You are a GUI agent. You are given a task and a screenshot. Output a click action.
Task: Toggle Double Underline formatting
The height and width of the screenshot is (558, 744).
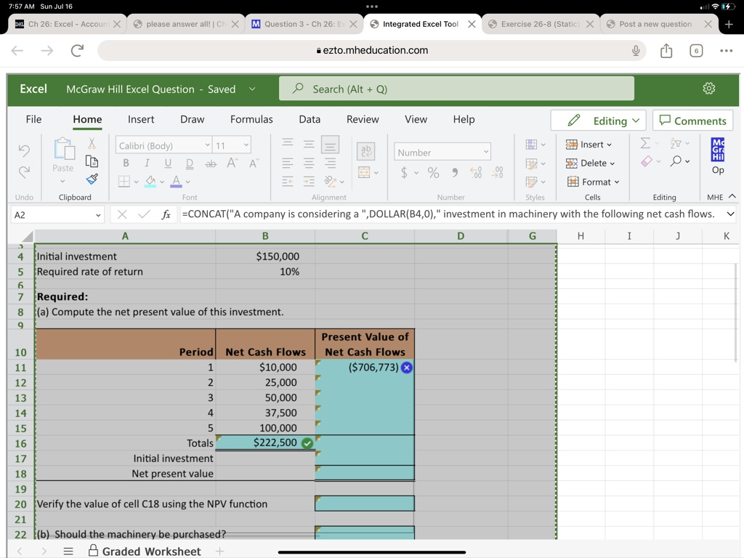[190, 163]
